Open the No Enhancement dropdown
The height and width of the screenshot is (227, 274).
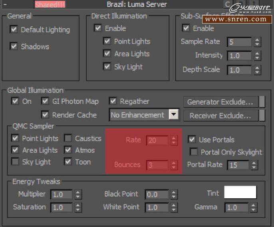coord(144,115)
